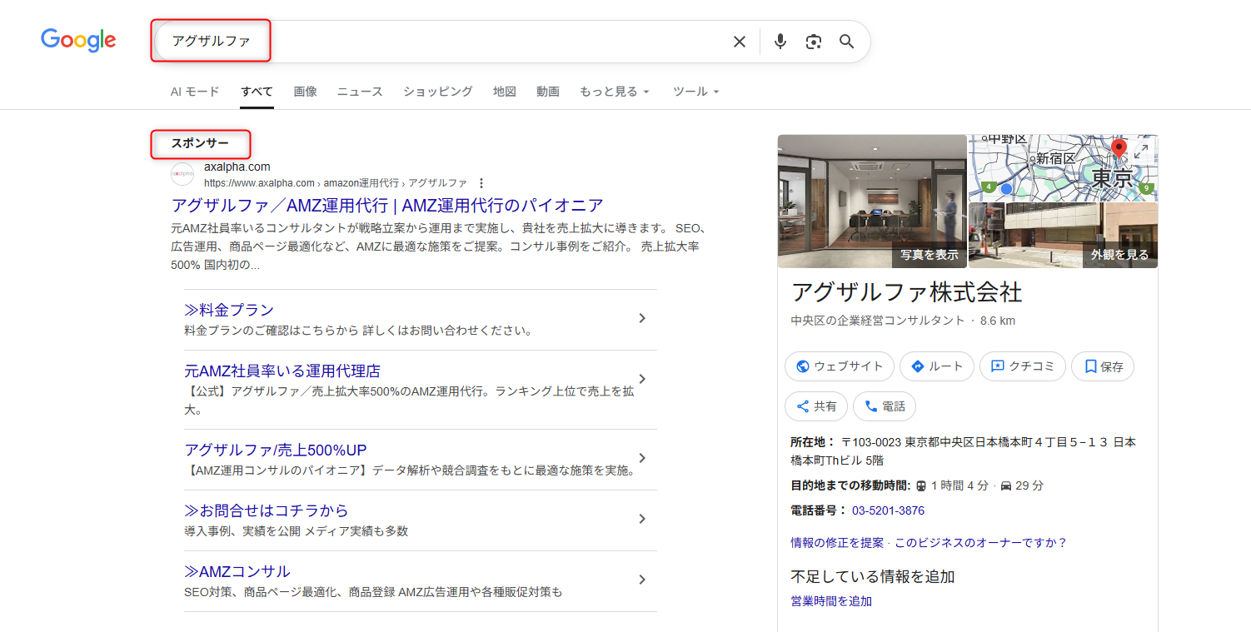Open the ツール dropdown
Viewport: 1251px width, 632px height.
(x=696, y=92)
